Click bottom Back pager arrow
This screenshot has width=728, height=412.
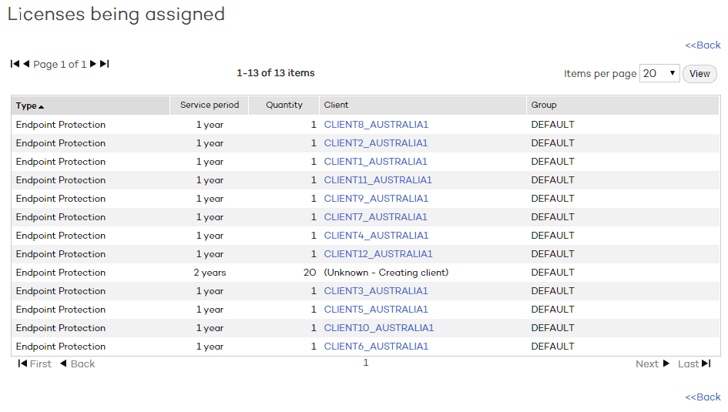tap(78, 363)
